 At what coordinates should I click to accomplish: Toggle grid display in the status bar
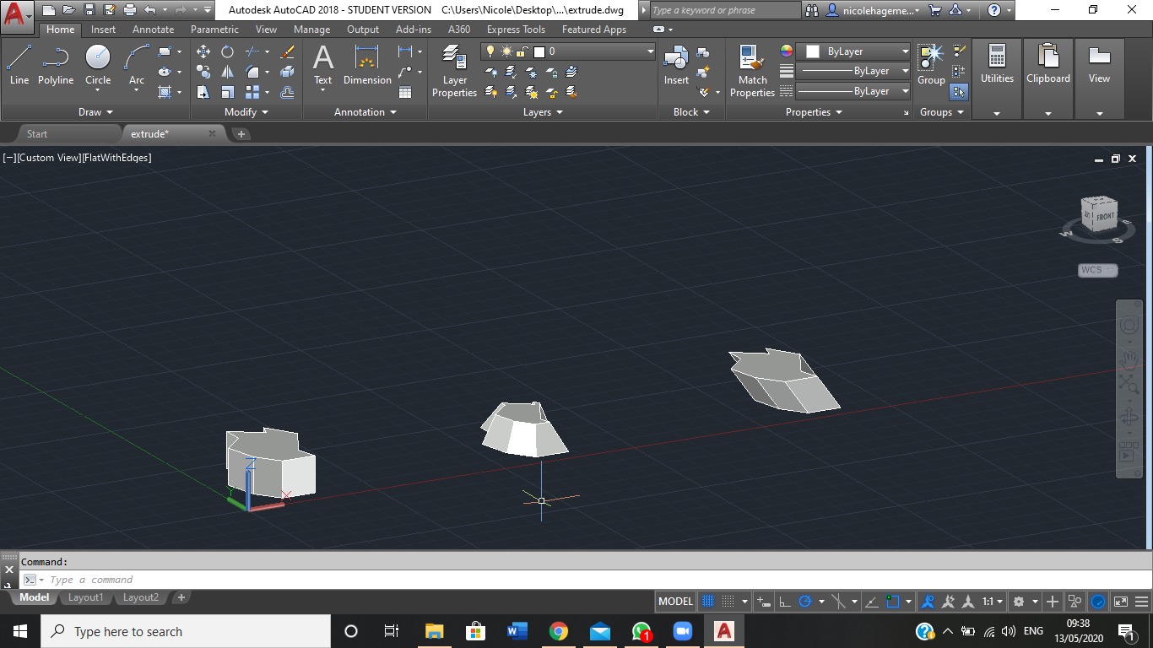(707, 601)
